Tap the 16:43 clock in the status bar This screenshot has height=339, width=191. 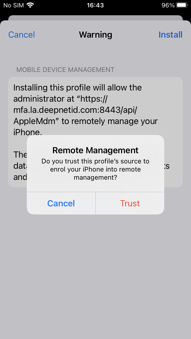[95, 5]
